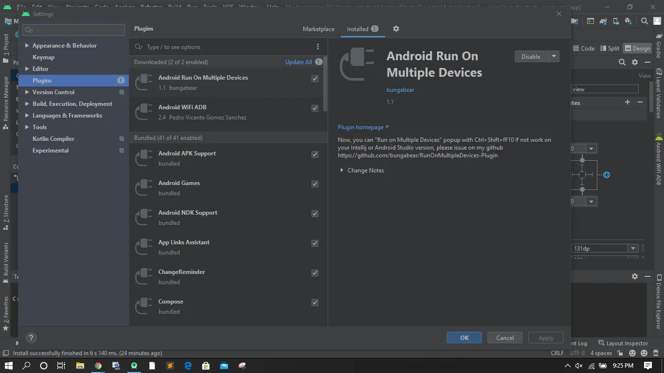The image size is (664, 373).
Task: Open Search Everywhere magnifier in main window
Action: pos(645,21)
